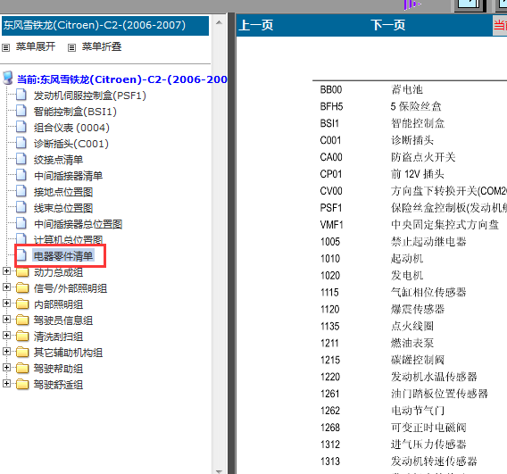The height and width of the screenshot is (474, 507).
Task: Click part code BB00 in list
Action: (x=331, y=89)
